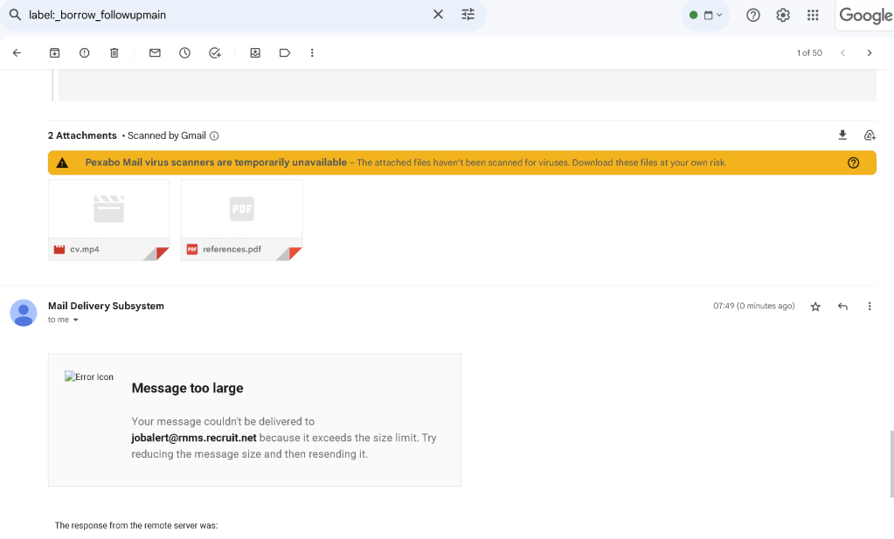Open the cv.mp4 attachment
The height and width of the screenshot is (539, 894).
point(109,220)
